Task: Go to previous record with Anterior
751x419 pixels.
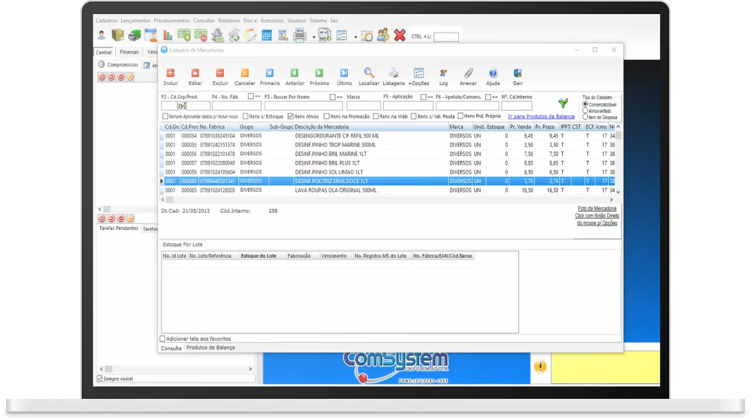Action: point(294,73)
